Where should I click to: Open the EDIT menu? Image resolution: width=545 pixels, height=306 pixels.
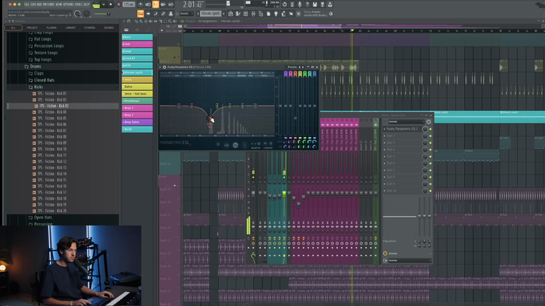click(33, 5)
